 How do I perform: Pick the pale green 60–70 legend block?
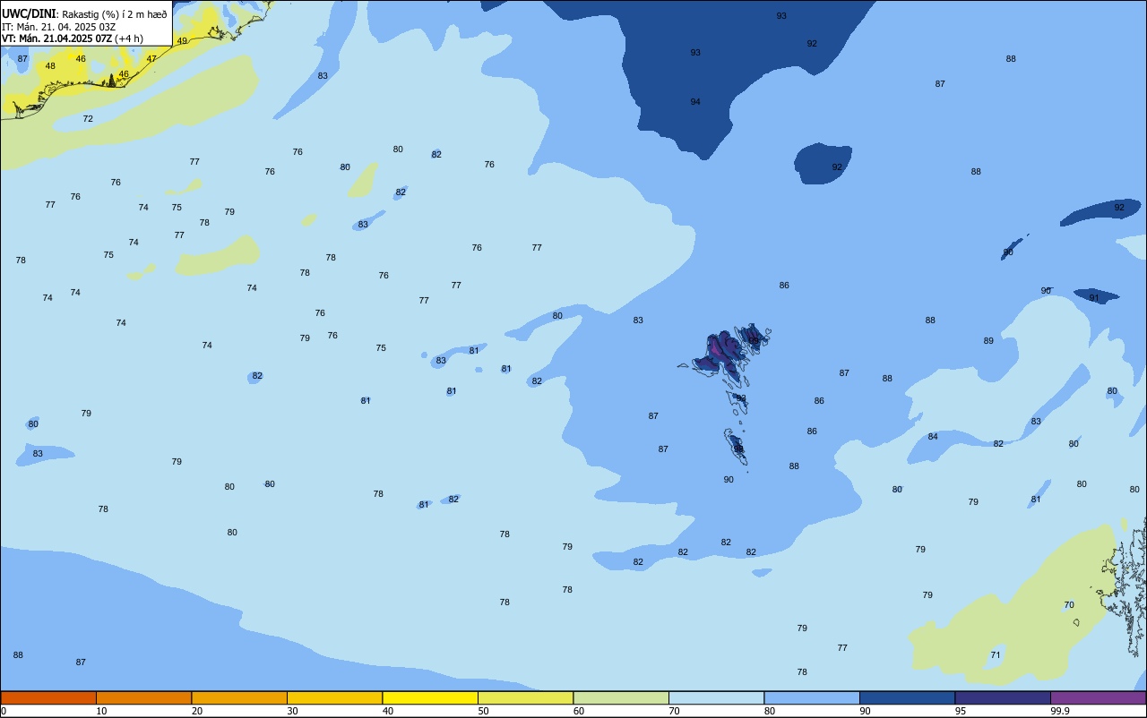pyautogui.click(x=621, y=697)
